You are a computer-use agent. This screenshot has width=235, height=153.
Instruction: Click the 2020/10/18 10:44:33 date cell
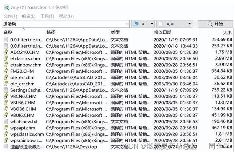click(175, 46)
